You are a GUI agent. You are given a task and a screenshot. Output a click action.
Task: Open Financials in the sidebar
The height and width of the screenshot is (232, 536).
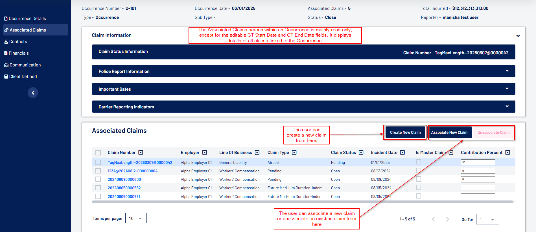pos(19,53)
